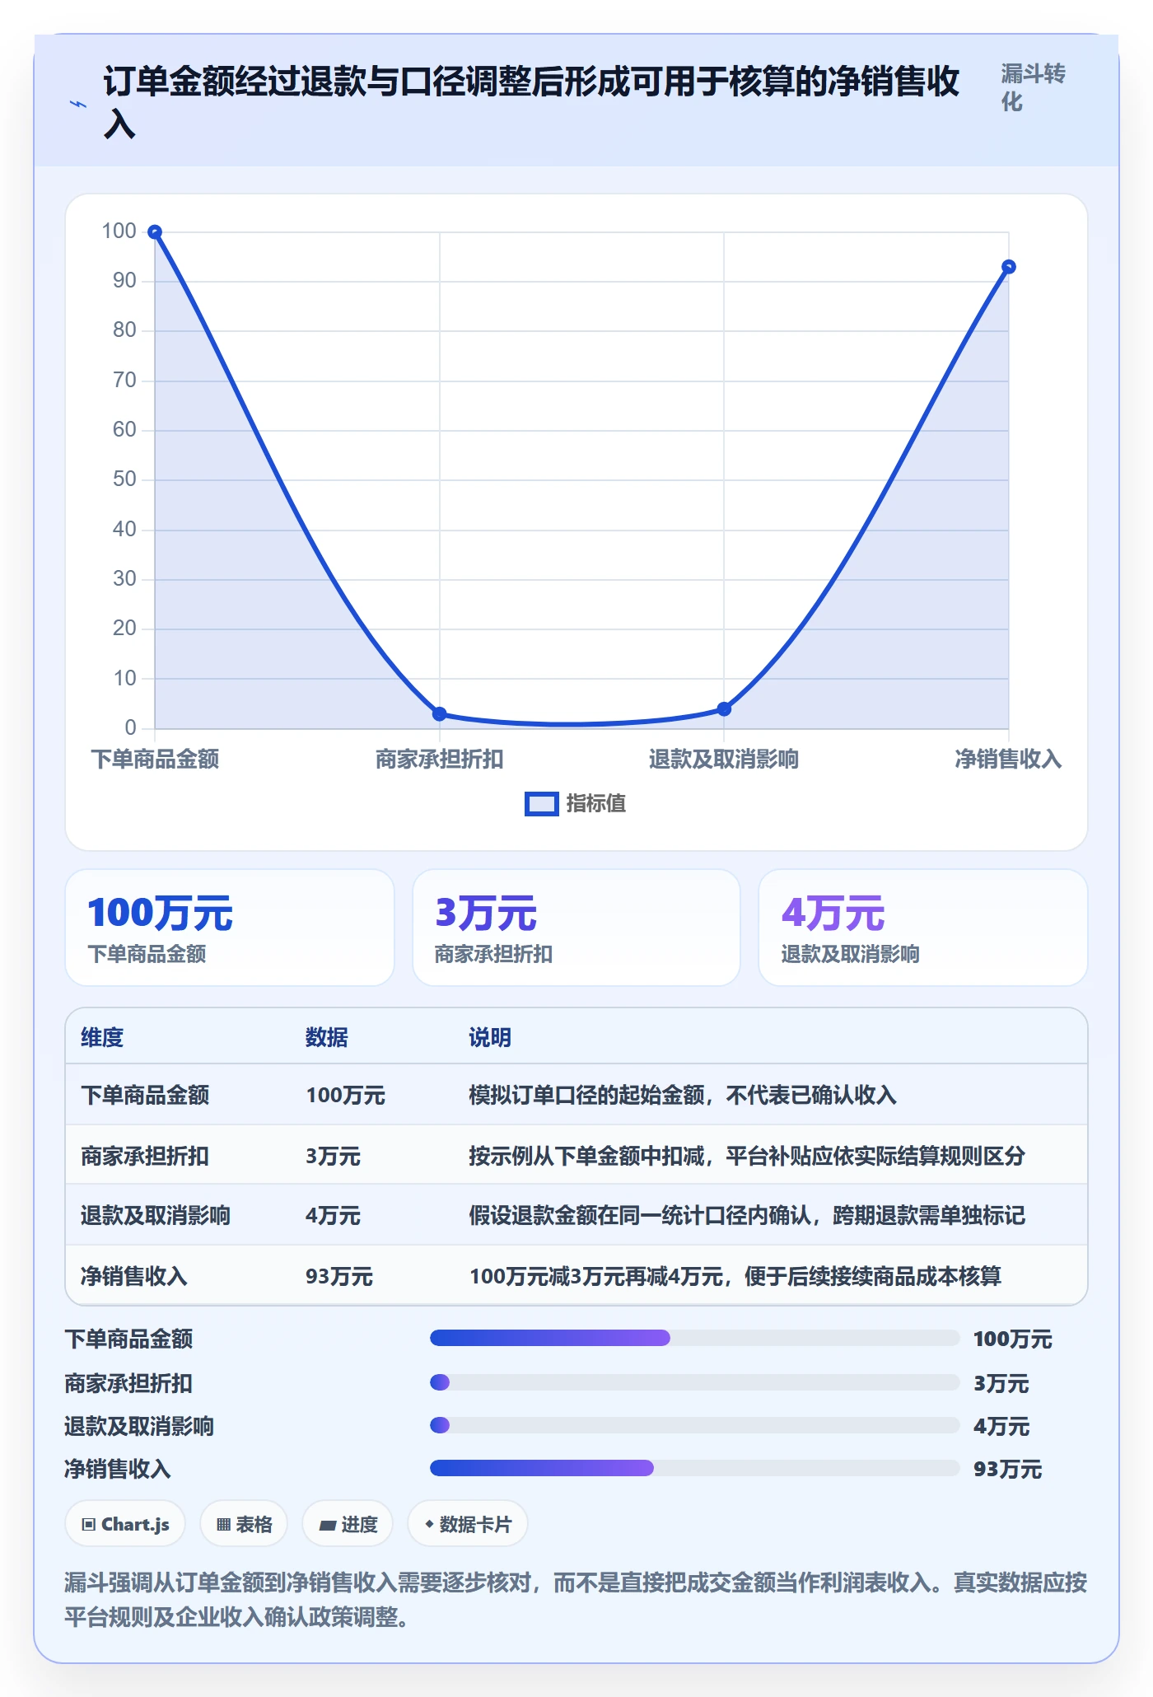The image size is (1153, 1697).
Task: Click the 退款及取消影响 data point on the chart
Action: [724, 708]
